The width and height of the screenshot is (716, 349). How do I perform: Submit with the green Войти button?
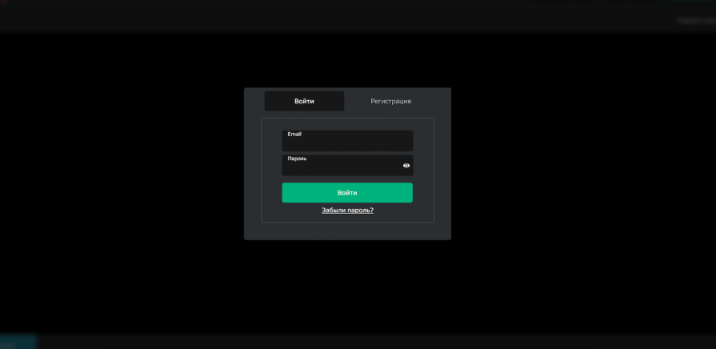(x=347, y=193)
